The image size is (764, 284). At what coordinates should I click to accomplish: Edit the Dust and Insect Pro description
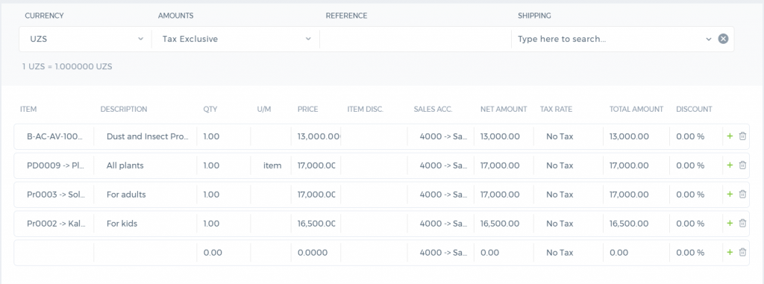(x=145, y=136)
